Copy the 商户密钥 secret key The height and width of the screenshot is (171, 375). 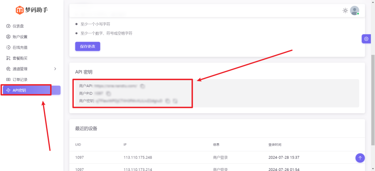(167, 101)
